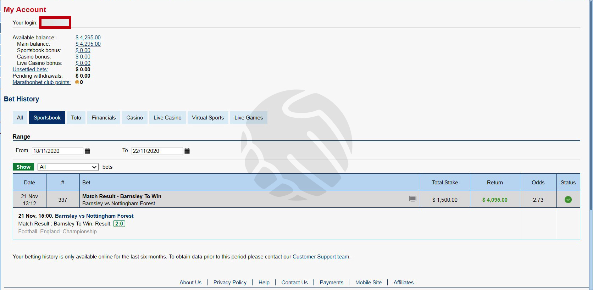The image size is (593, 290).
Task: Click bet number 337 cell
Action: coord(63,200)
